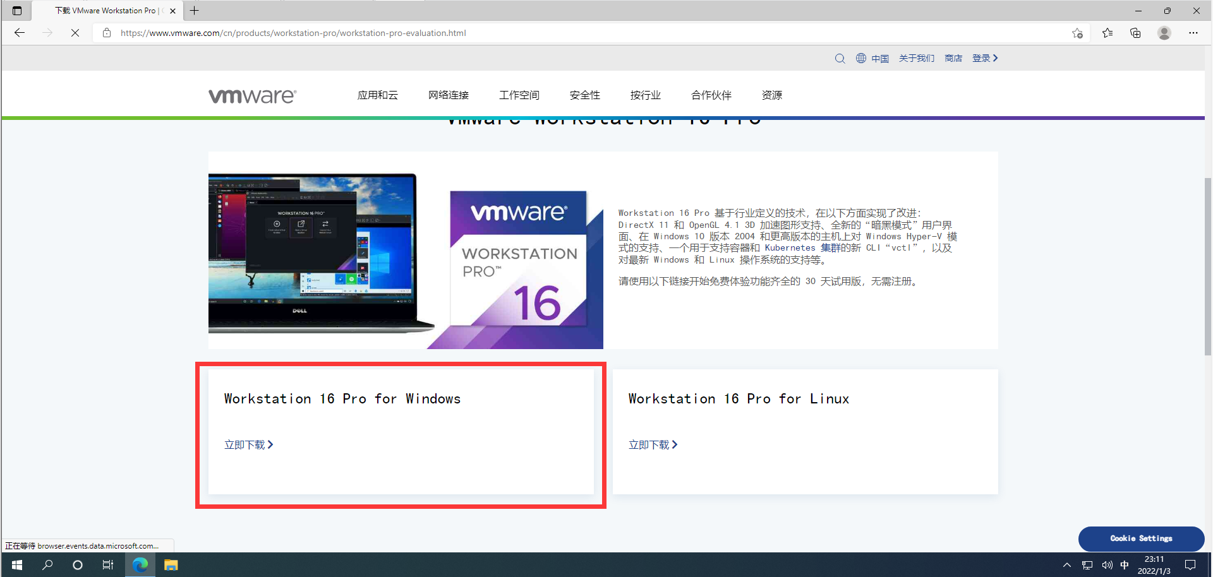Open the 安全性 navigation menu

[x=584, y=95]
